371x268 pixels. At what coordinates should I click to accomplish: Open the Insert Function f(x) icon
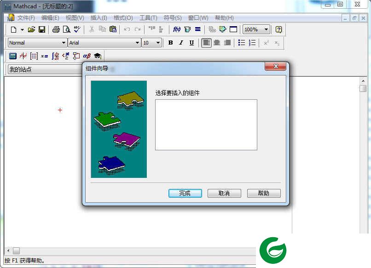[176, 29]
